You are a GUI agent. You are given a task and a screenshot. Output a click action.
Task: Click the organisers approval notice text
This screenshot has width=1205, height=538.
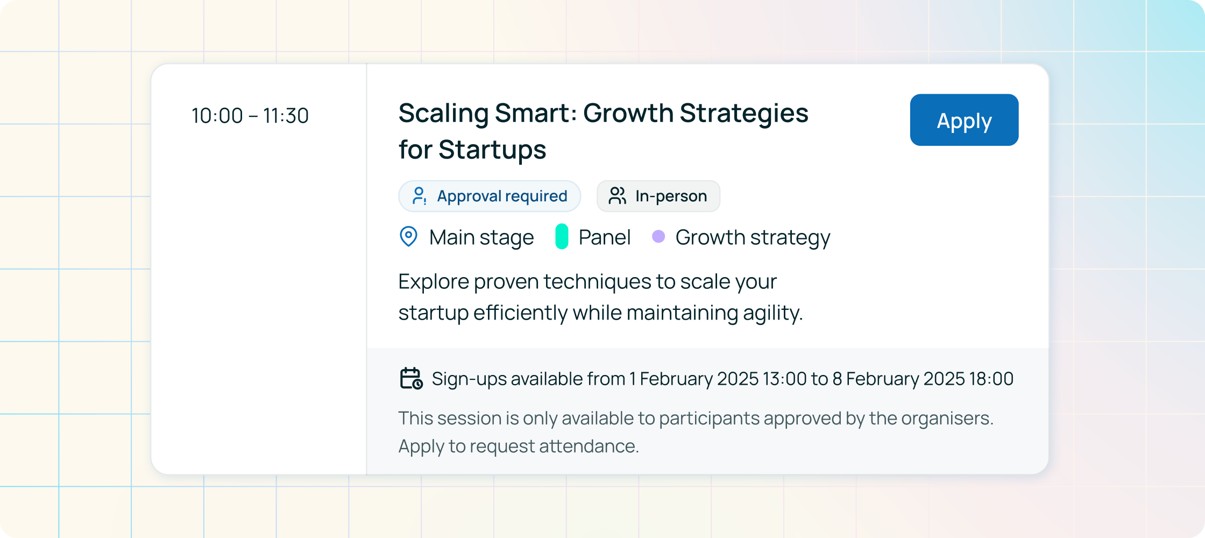pyautogui.click(x=696, y=418)
